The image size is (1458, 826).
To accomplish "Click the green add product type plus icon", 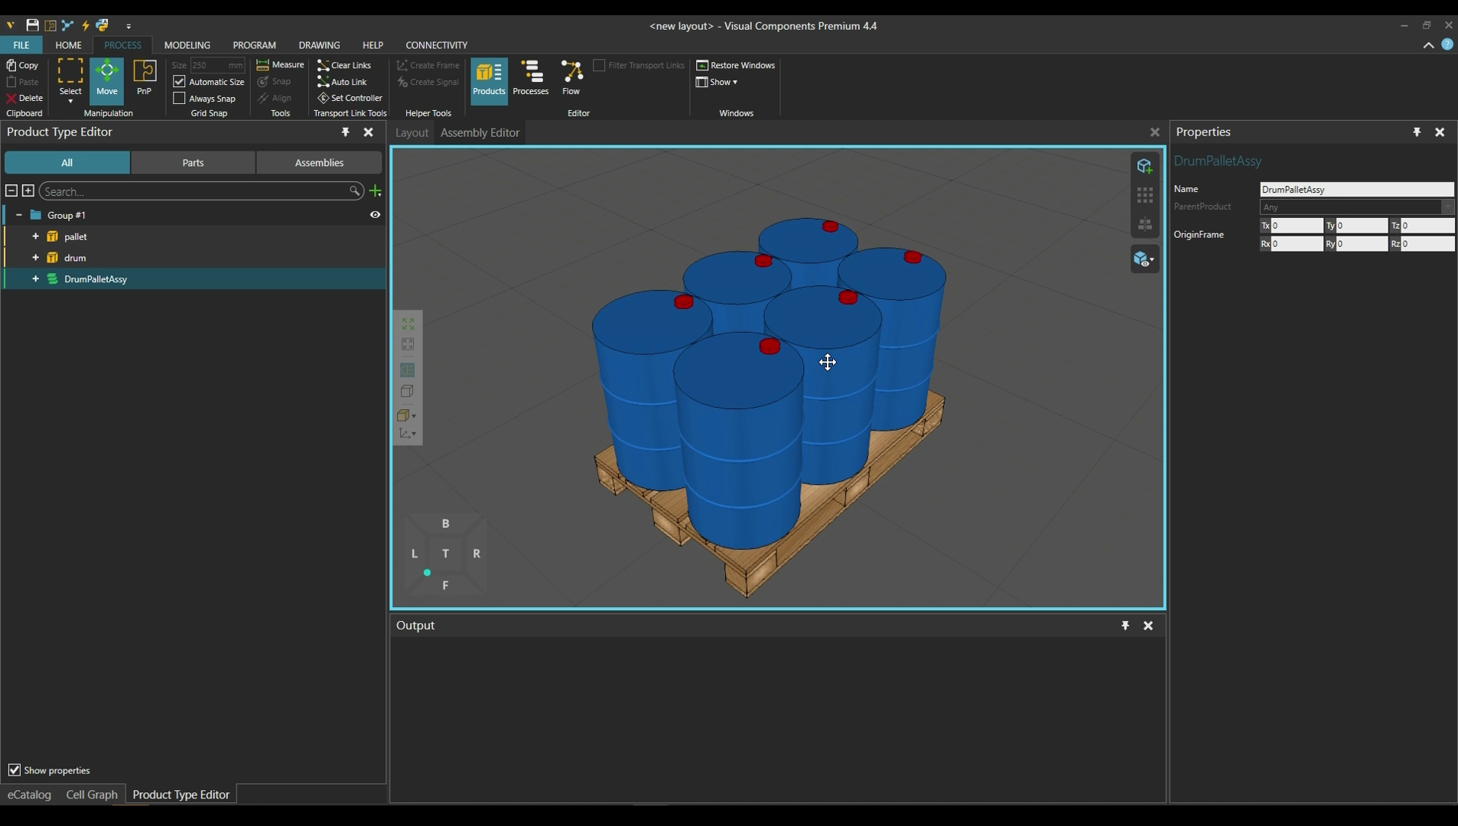I will coord(376,191).
